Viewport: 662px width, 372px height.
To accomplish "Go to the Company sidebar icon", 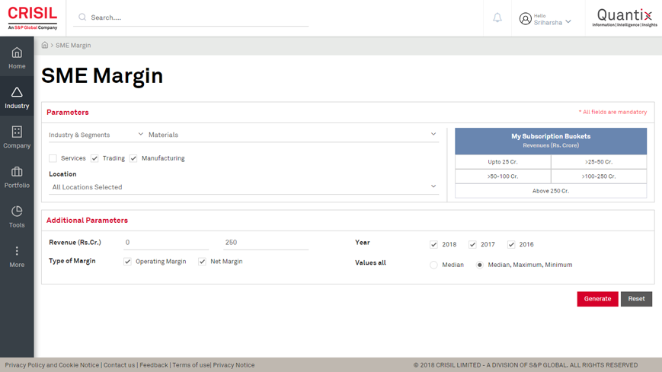I will coord(17,132).
